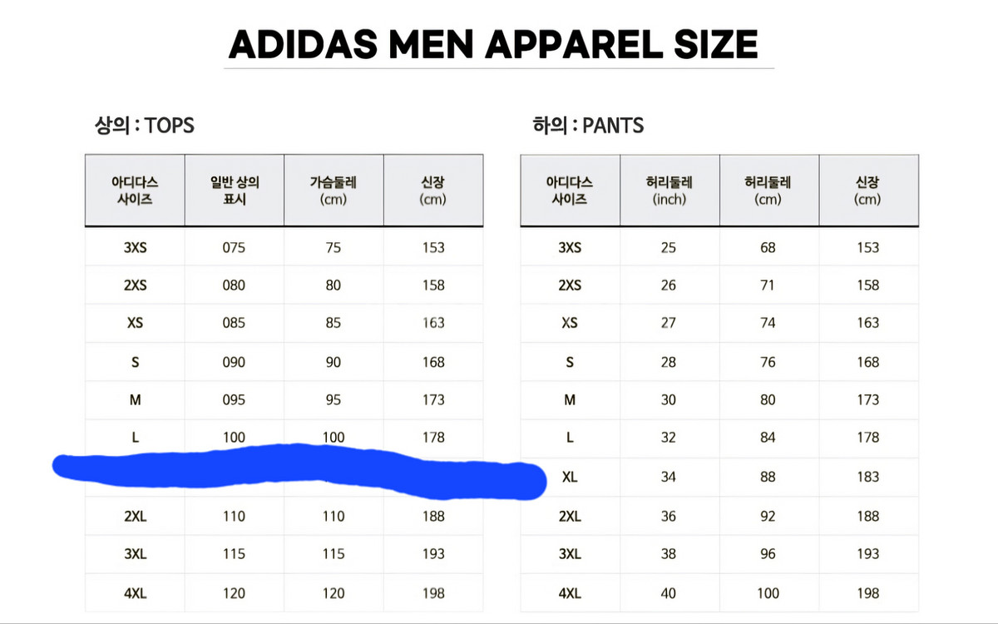Image resolution: width=998 pixels, height=624 pixels.
Task: Click the XL size cell in PANTS table
Action: pyautogui.click(x=570, y=478)
